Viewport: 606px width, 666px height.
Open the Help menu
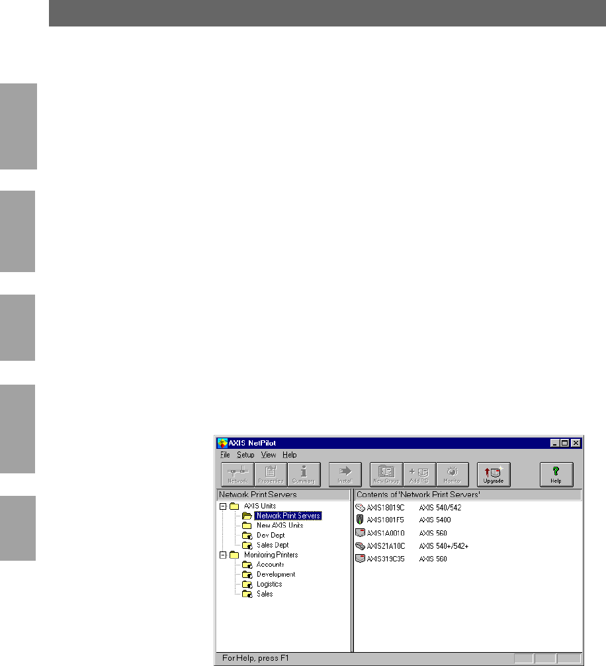[289, 455]
